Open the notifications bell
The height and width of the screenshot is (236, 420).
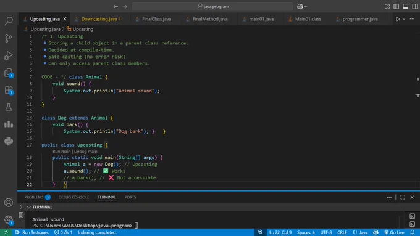click(x=413, y=232)
